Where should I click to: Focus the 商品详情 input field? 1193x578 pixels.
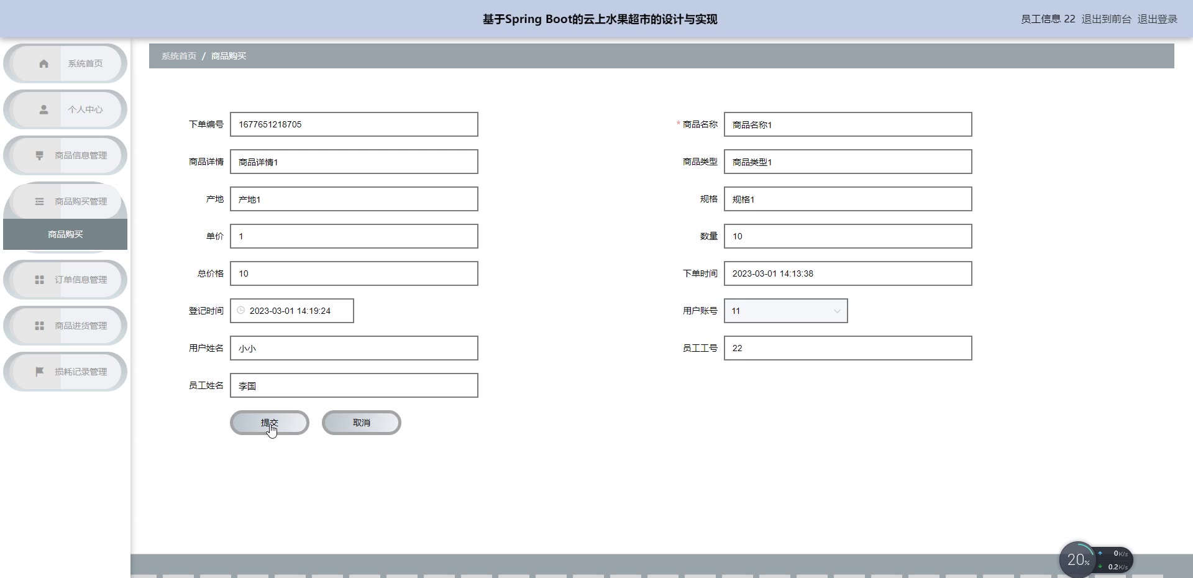[354, 162]
